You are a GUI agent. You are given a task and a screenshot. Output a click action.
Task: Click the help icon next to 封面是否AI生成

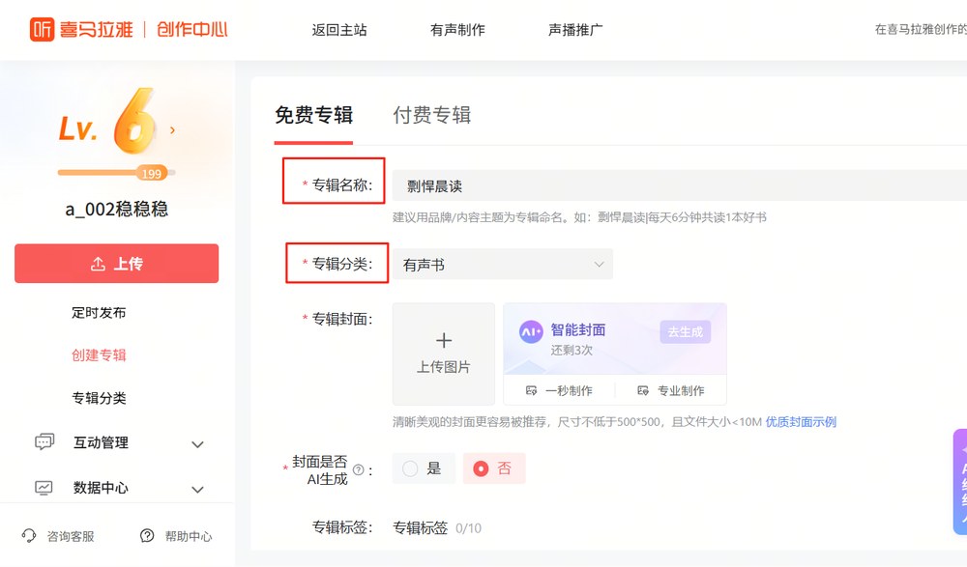(359, 469)
